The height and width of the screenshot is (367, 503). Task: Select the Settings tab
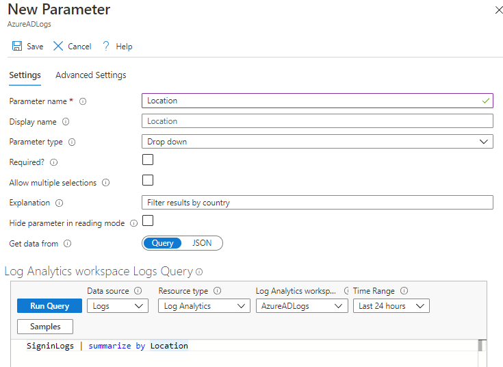[x=25, y=75]
